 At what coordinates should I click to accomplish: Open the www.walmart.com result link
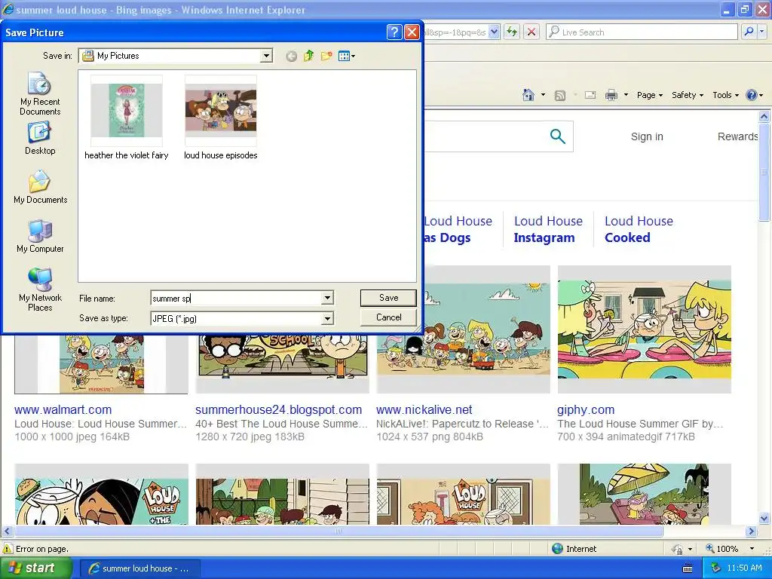coord(63,409)
